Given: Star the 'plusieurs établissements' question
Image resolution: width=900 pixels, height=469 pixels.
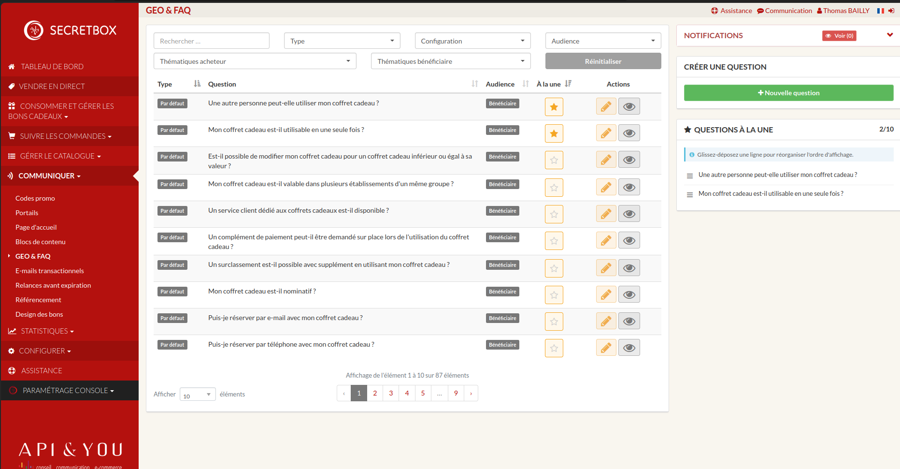Looking at the screenshot, I should coord(554,188).
